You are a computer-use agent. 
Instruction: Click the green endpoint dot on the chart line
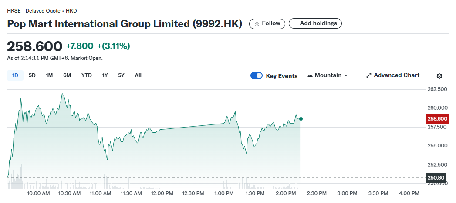point(301,118)
